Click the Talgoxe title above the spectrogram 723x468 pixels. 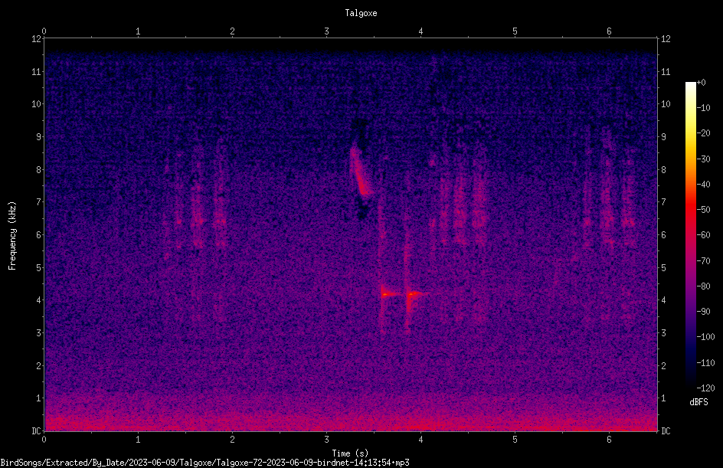click(361, 13)
